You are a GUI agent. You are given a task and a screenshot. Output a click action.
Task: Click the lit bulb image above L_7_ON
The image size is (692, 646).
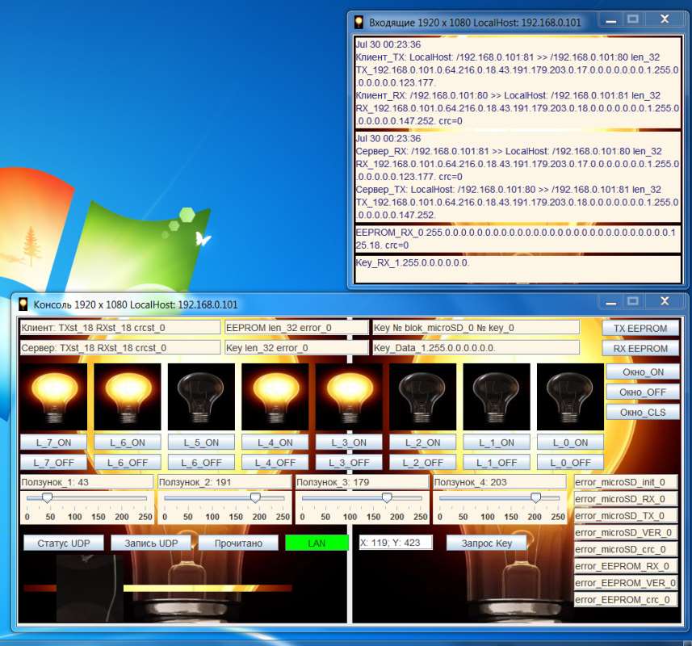click(x=53, y=396)
